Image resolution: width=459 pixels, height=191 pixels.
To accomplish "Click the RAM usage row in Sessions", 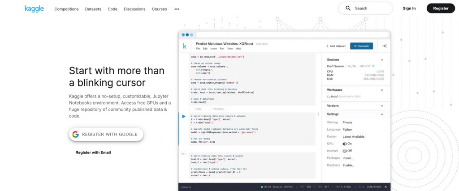I will [355, 75].
